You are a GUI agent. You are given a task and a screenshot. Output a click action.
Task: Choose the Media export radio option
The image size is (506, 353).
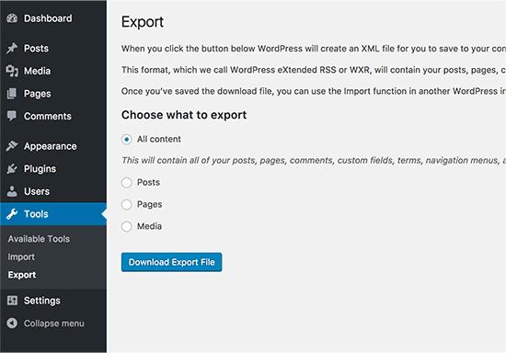coord(127,226)
